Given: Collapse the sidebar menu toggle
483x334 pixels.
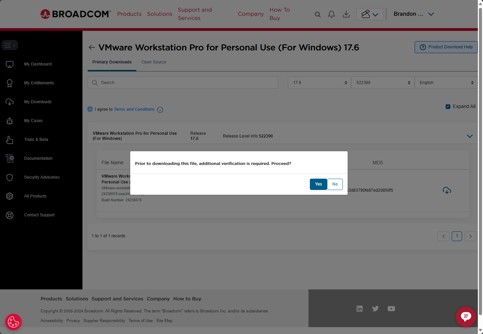Looking at the screenshot, I should [10, 45].
